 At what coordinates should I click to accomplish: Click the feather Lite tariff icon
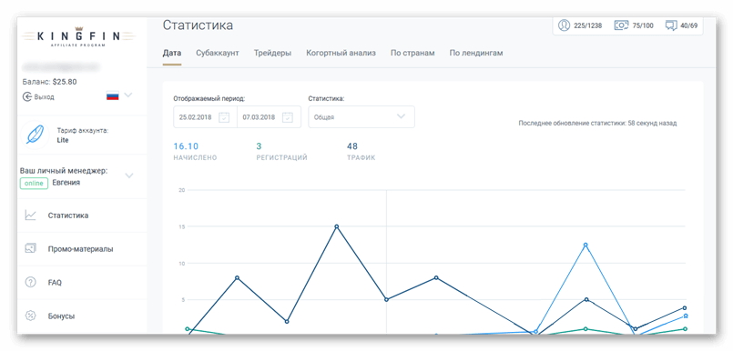click(35, 135)
